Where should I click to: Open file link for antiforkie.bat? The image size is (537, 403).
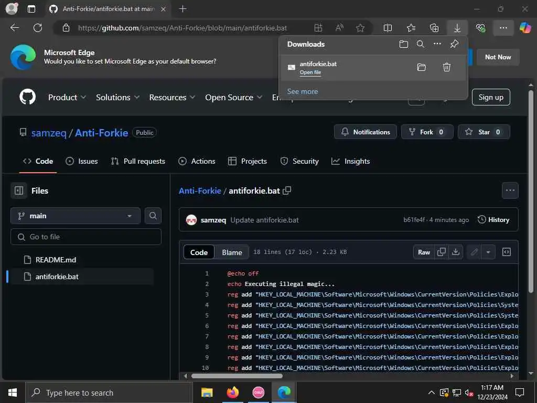tap(310, 72)
